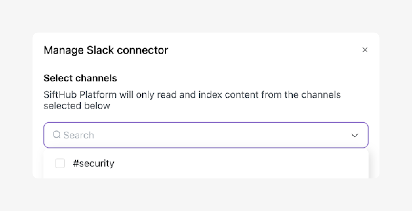Click the word "selected below" in the description

(x=77, y=105)
